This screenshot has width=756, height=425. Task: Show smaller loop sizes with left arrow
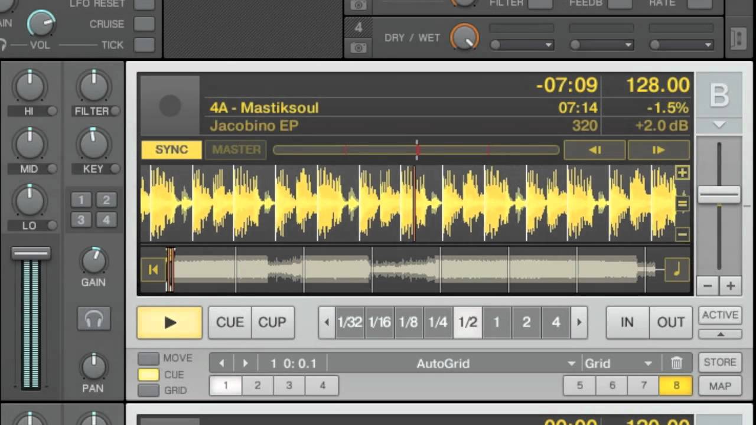pos(327,322)
